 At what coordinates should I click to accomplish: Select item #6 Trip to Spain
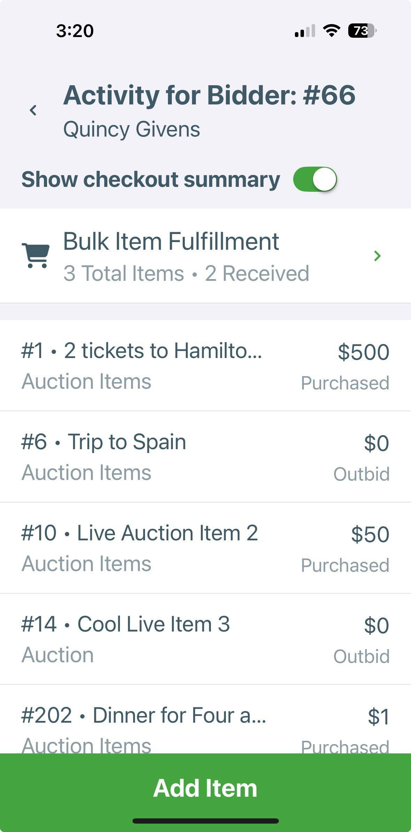pyautogui.click(x=205, y=457)
